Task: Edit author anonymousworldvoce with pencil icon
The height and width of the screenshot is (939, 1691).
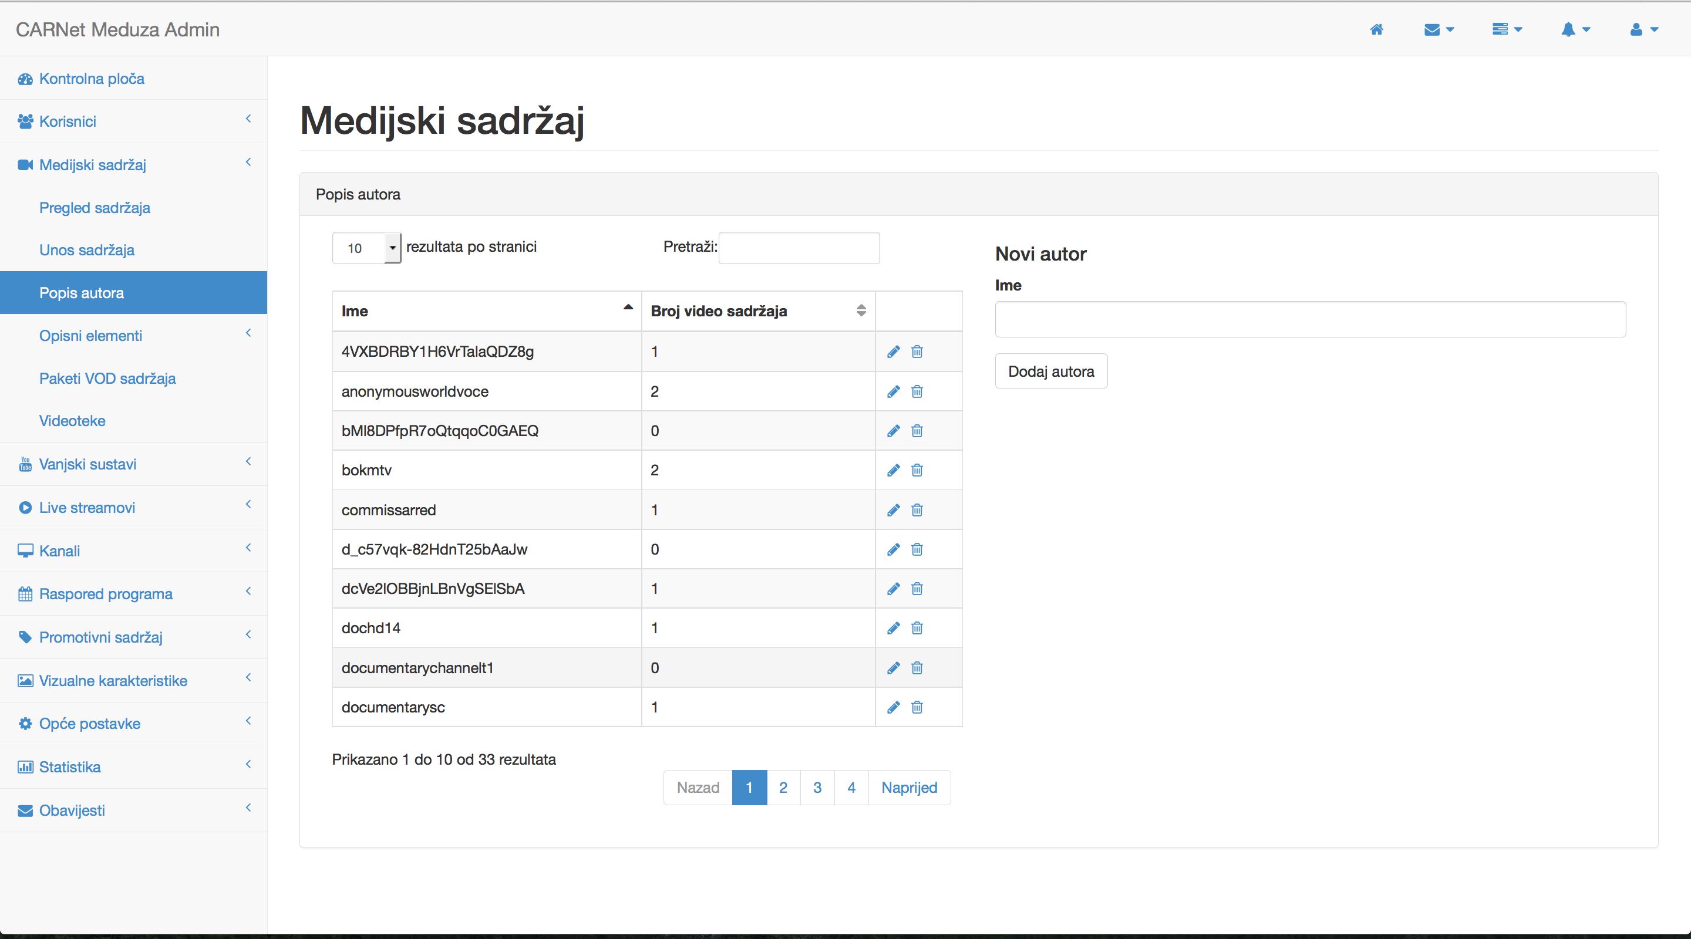Action: coord(894,392)
